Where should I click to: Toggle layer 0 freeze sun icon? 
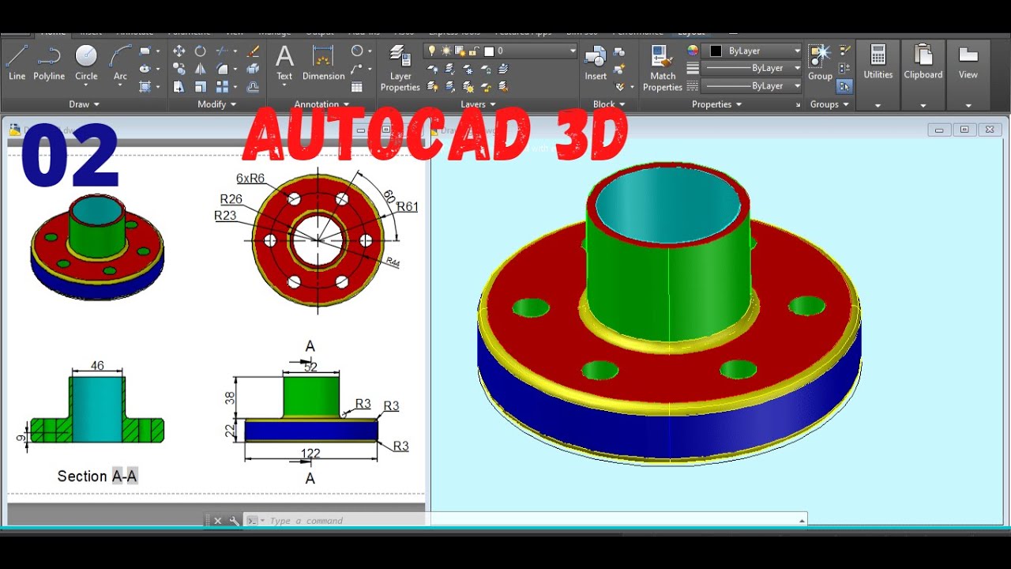click(x=446, y=51)
